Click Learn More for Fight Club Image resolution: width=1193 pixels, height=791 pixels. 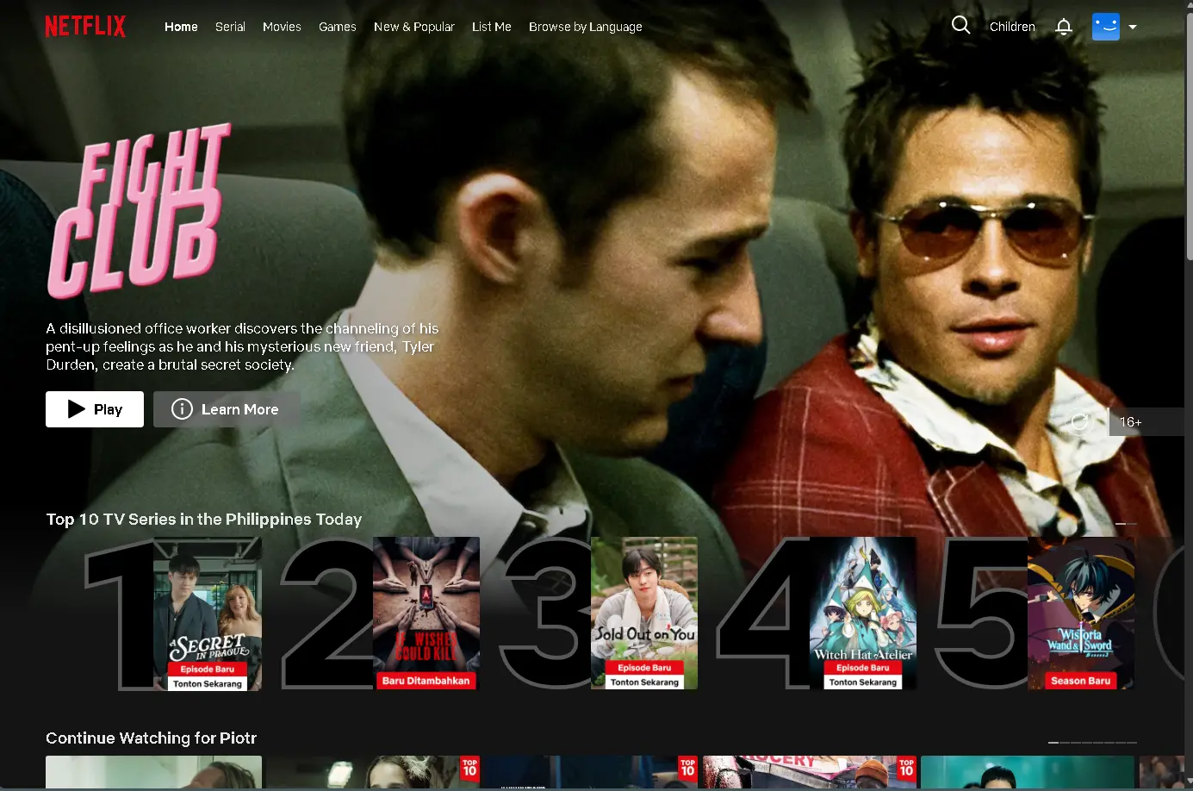point(227,409)
